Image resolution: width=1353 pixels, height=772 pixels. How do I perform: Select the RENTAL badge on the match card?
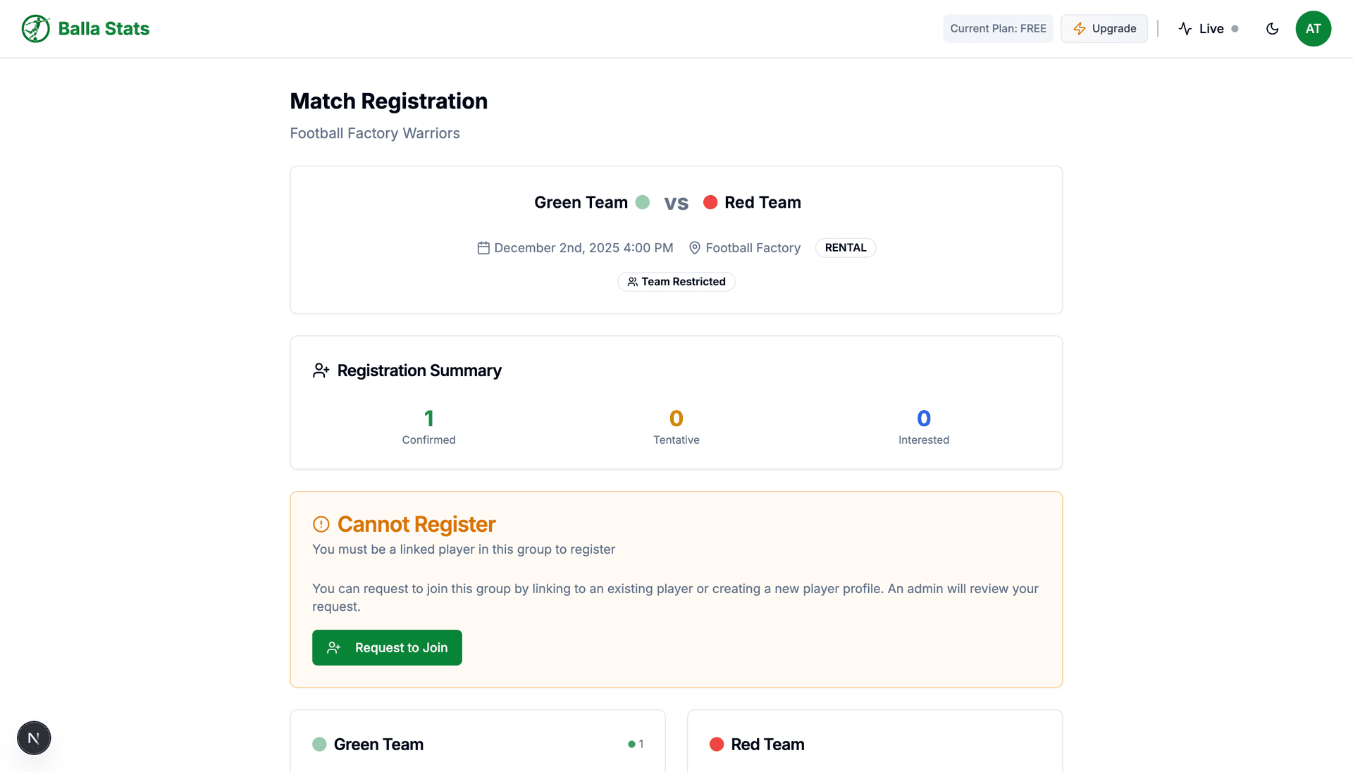click(845, 247)
